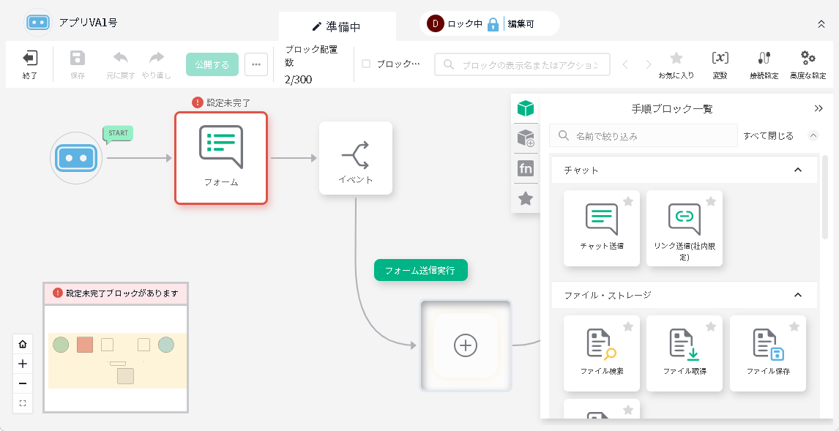Switch to the function blocks tab

(525, 168)
